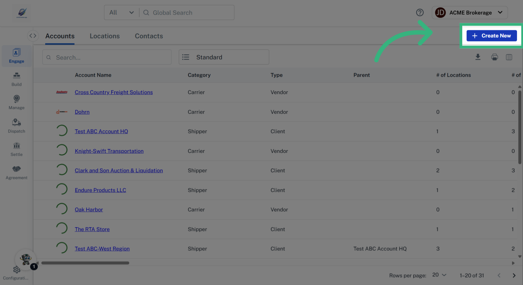Open the ACME Brokerage account menu
Viewport: 523px width, 285px height.
[470, 13]
